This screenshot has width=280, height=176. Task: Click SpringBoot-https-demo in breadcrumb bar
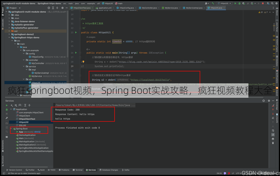(x=49, y=3)
